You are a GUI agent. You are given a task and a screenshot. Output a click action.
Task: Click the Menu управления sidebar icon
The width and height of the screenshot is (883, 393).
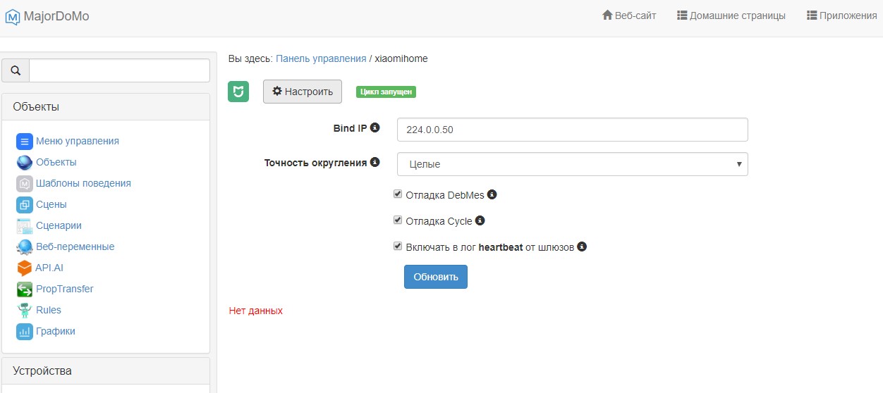click(x=25, y=141)
